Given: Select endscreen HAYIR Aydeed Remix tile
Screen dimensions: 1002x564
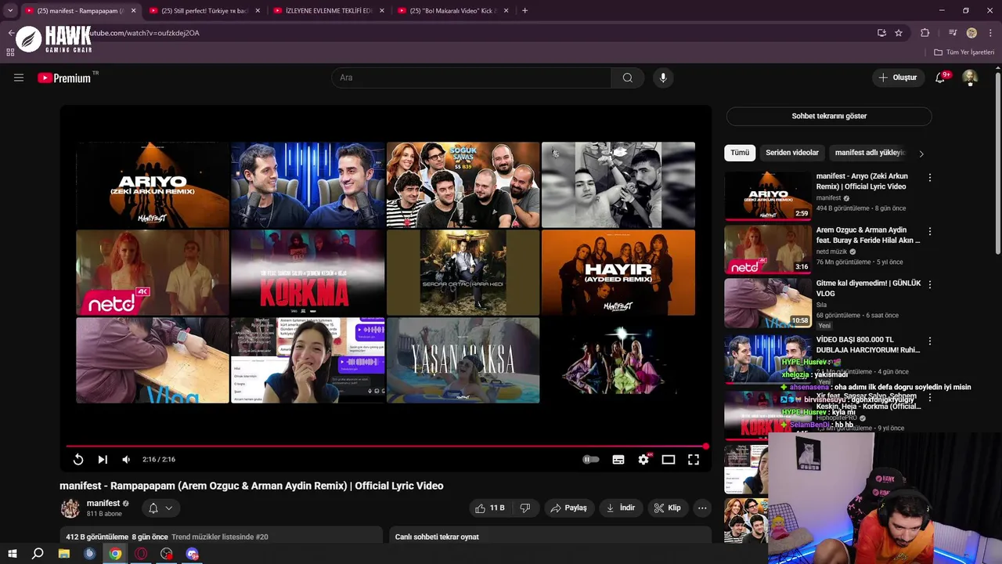Looking at the screenshot, I should pyautogui.click(x=618, y=273).
